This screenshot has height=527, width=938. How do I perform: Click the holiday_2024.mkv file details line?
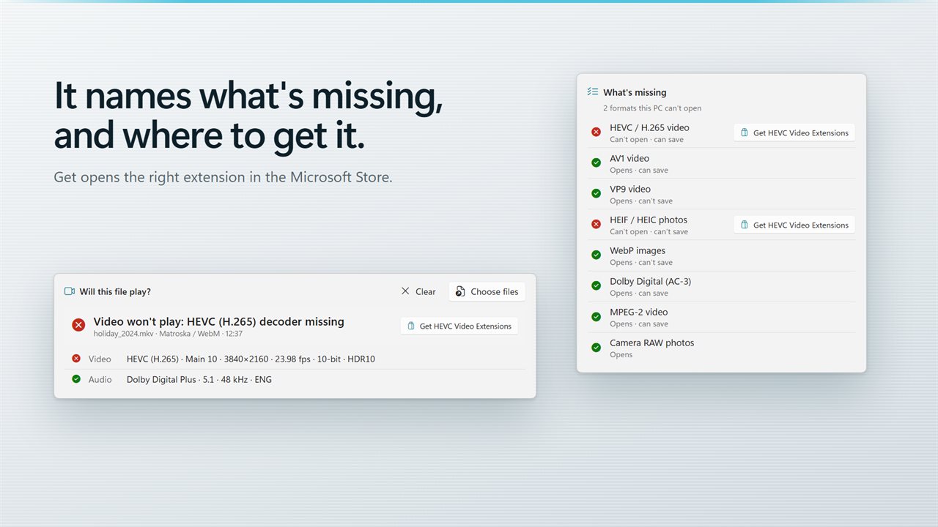pos(168,334)
